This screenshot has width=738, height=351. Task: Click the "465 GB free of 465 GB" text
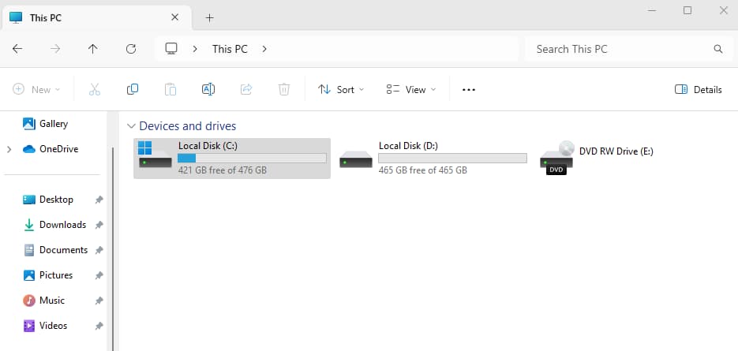pyautogui.click(x=422, y=170)
